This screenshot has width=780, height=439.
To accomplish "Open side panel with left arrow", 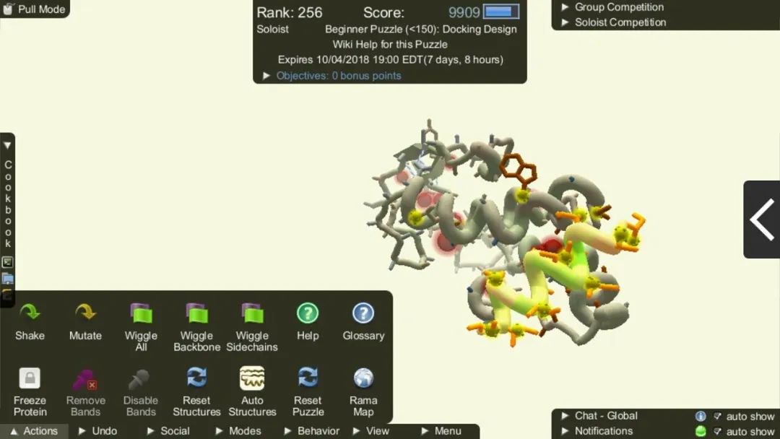I will coord(762,219).
